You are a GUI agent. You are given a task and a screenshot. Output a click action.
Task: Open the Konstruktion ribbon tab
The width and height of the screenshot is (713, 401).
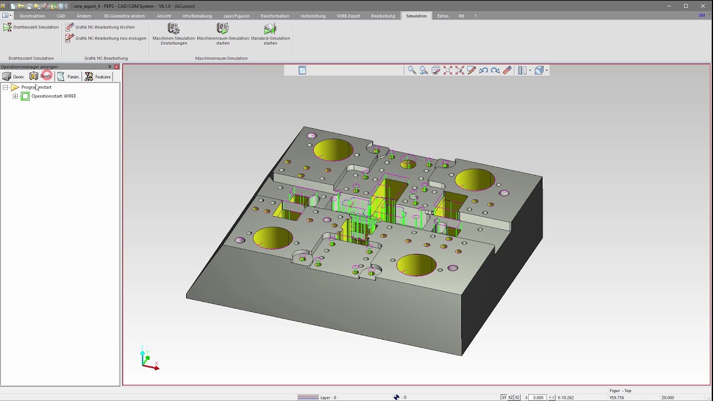pos(32,16)
